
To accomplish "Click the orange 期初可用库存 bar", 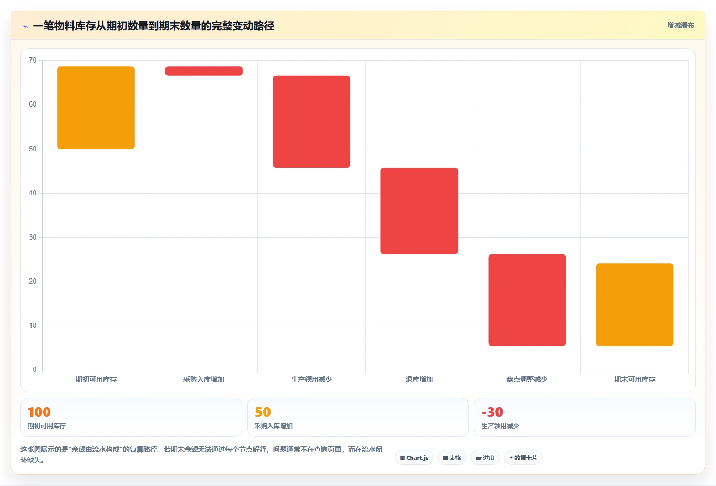I will pyautogui.click(x=96, y=108).
